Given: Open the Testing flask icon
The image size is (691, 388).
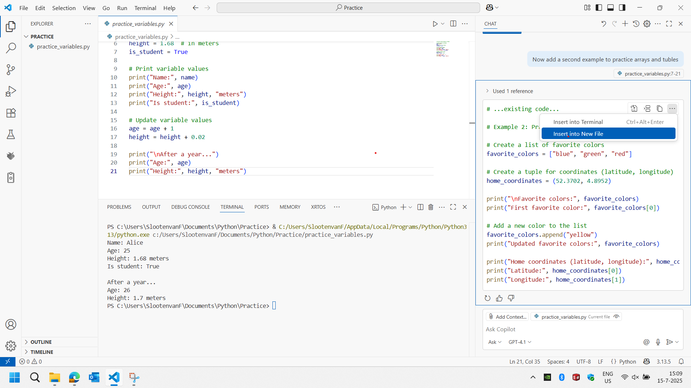Looking at the screenshot, I should (11, 134).
